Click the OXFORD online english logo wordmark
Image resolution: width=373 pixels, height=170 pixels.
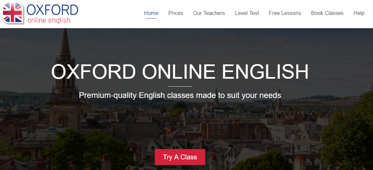[x=52, y=14]
